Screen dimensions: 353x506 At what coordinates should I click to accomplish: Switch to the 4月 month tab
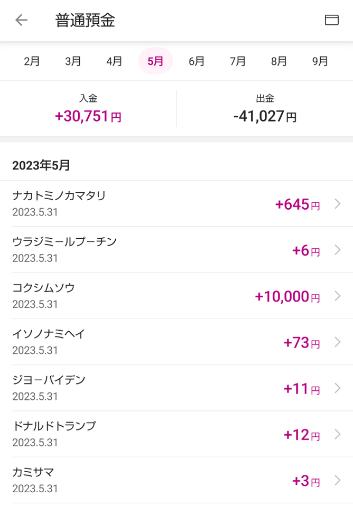(x=114, y=61)
